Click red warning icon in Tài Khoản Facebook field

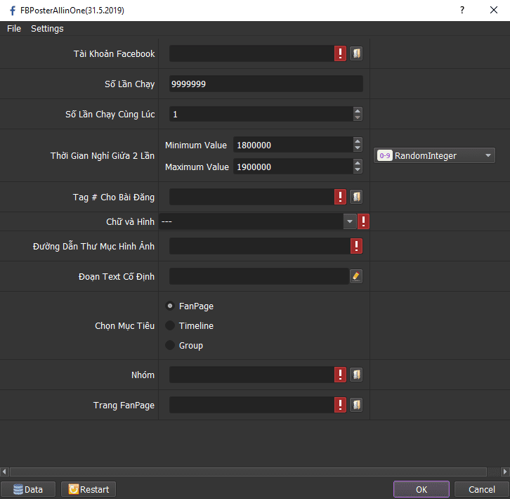(x=340, y=53)
